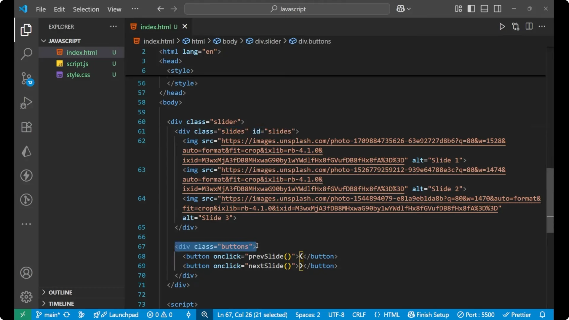Viewport: 569px width, 320px height.
Task: Open the Accounts icon in activity bar
Action: (x=26, y=273)
